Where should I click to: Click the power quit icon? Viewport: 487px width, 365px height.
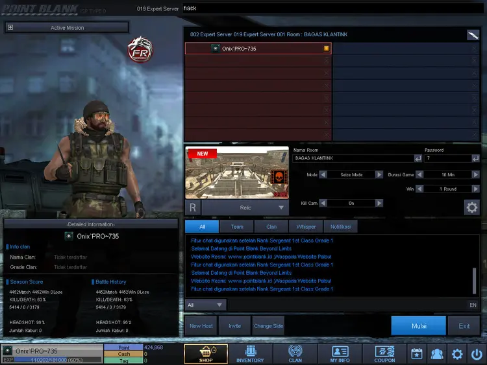[477, 354]
